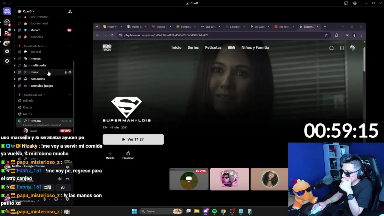The image size is (384, 216).
Task: Switch to the Fire Force browser tab
Action: 283,27
